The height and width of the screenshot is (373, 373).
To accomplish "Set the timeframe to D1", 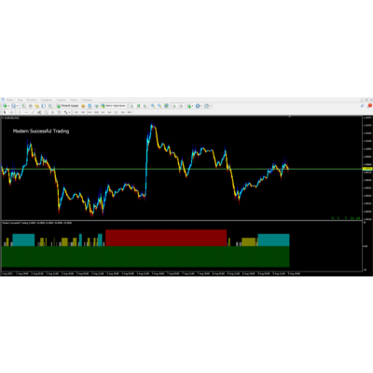I will pos(116,112).
